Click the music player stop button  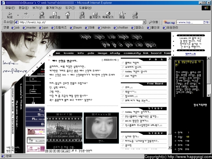[x=51, y=151]
